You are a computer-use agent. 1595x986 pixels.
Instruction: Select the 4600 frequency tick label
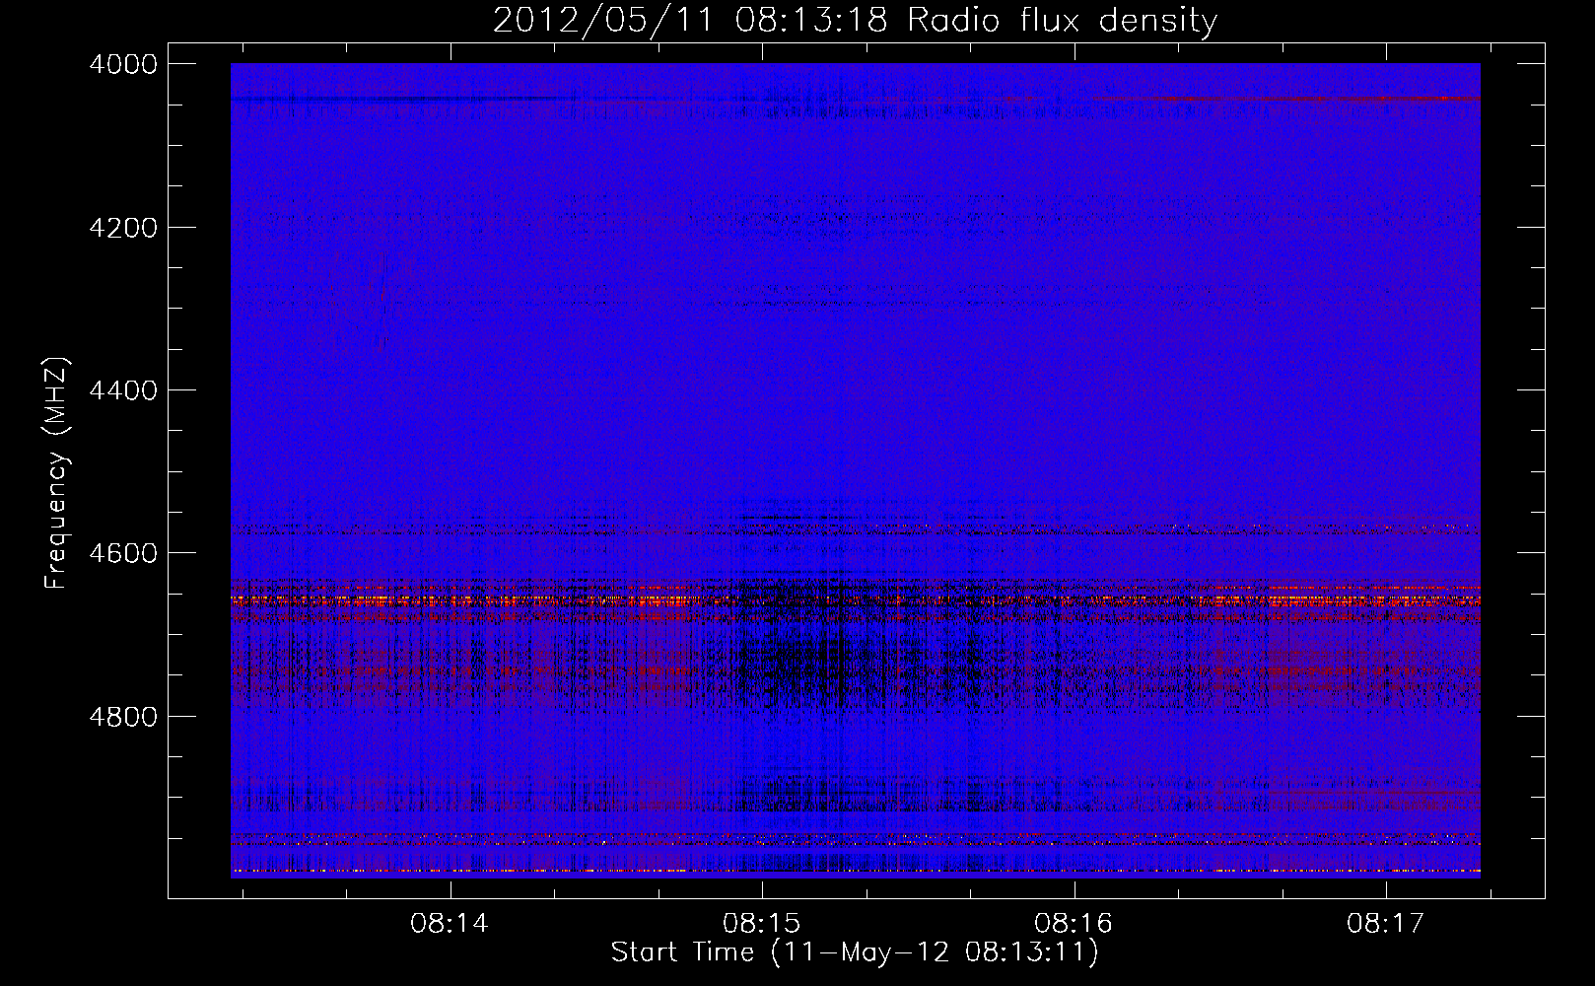click(x=123, y=553)
